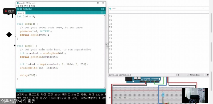Open the 툴 (Tools) menu
The image size is (213, 104).
pos(29,6)
